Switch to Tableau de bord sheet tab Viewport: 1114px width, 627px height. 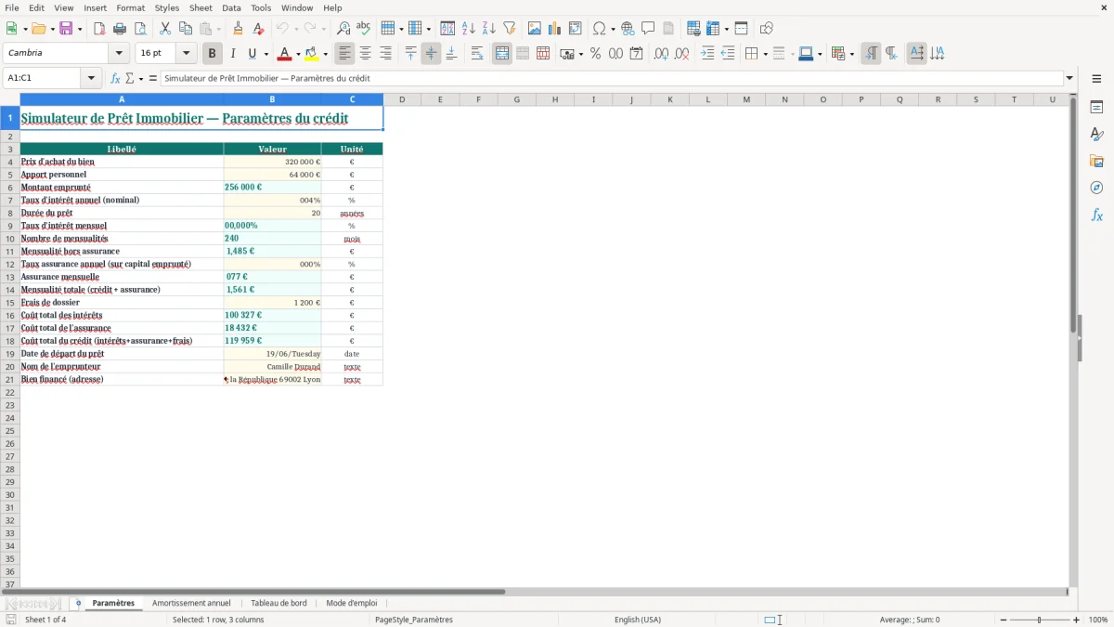tap(278, 603)
